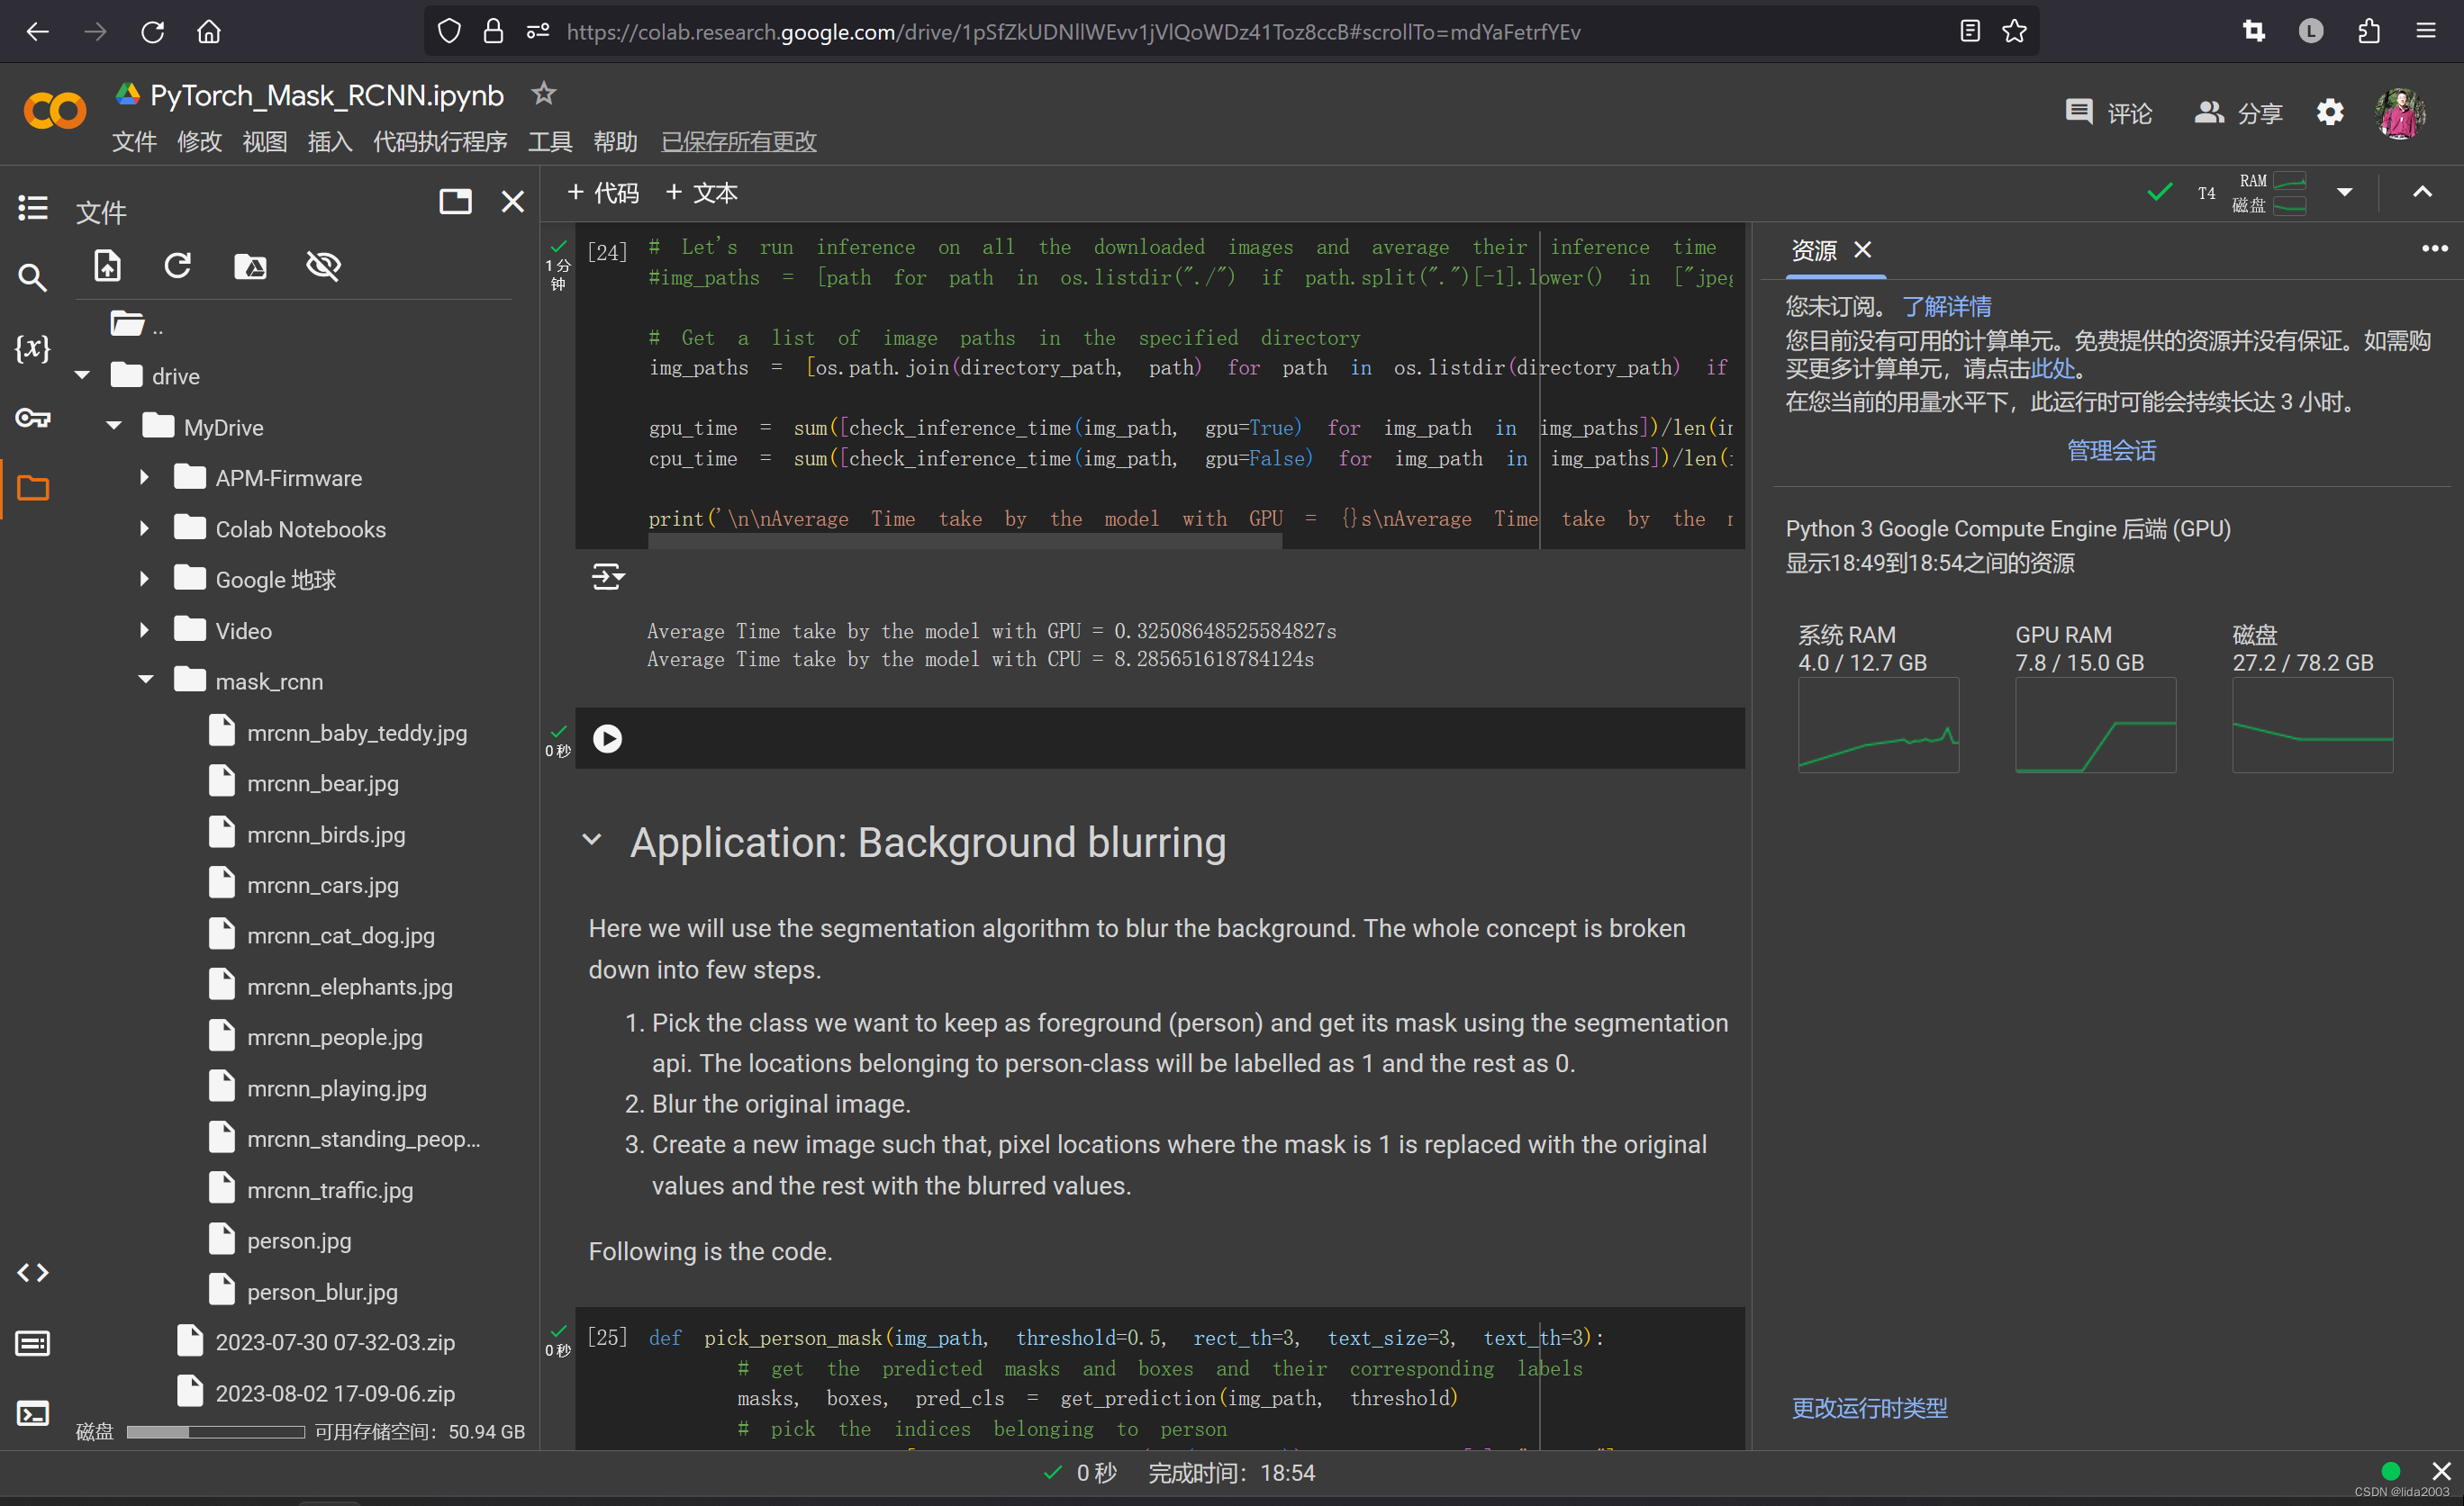Image resolution: width=2464 pixels, height=1506 pixels.
Task: Click the settings/gear icon in sidebar
Action: click(2332, 111)
